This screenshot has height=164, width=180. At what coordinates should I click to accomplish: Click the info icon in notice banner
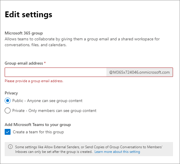[x=10, y=147]
